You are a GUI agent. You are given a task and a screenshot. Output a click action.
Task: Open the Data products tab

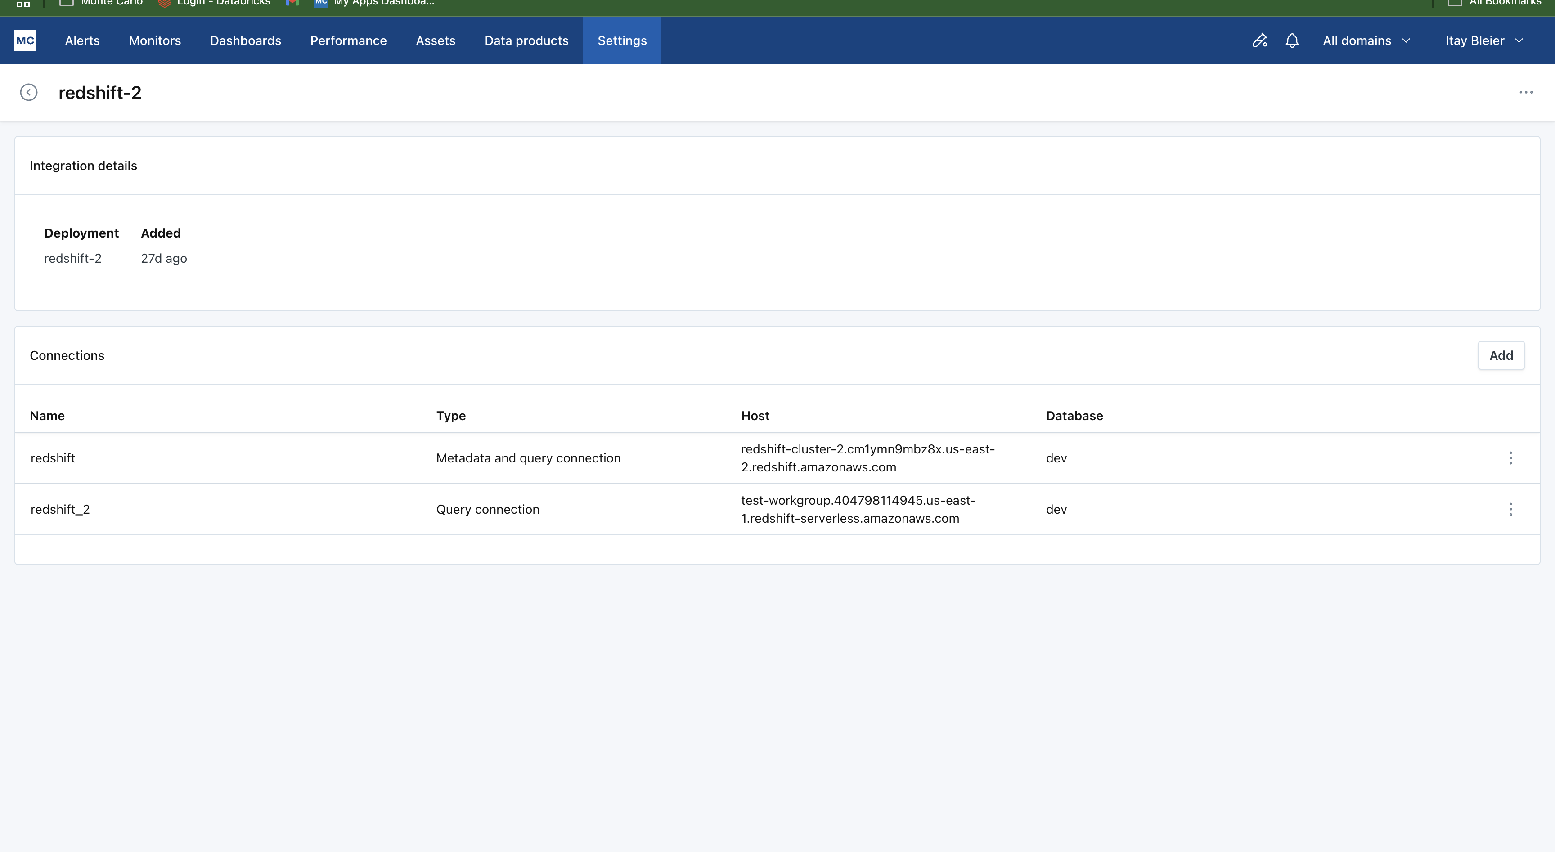[x=526, y=40]
